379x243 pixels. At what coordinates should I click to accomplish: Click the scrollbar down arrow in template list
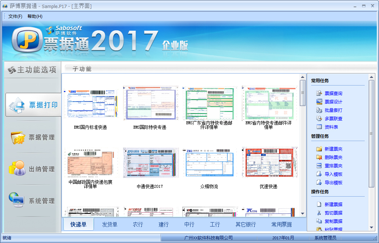tap(302, 214)
